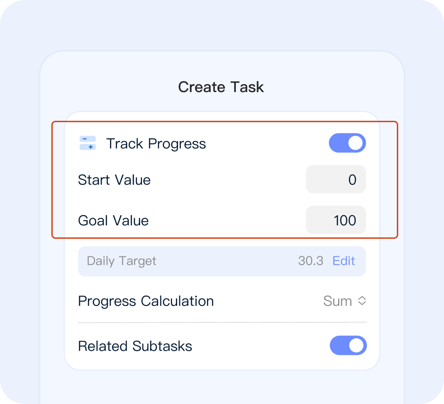Disable the Track Progress toggle
Screen dimensions: 444x404
pos(347,143)
